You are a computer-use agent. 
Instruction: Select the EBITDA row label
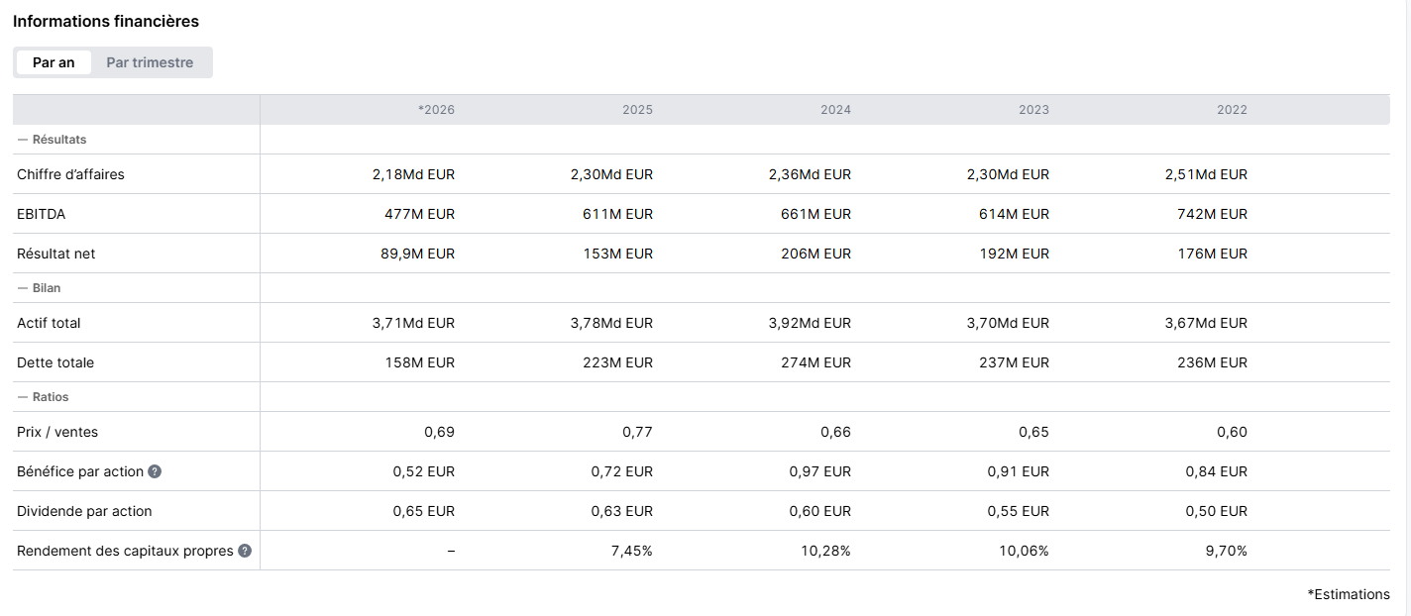click(x=42, y=214)
